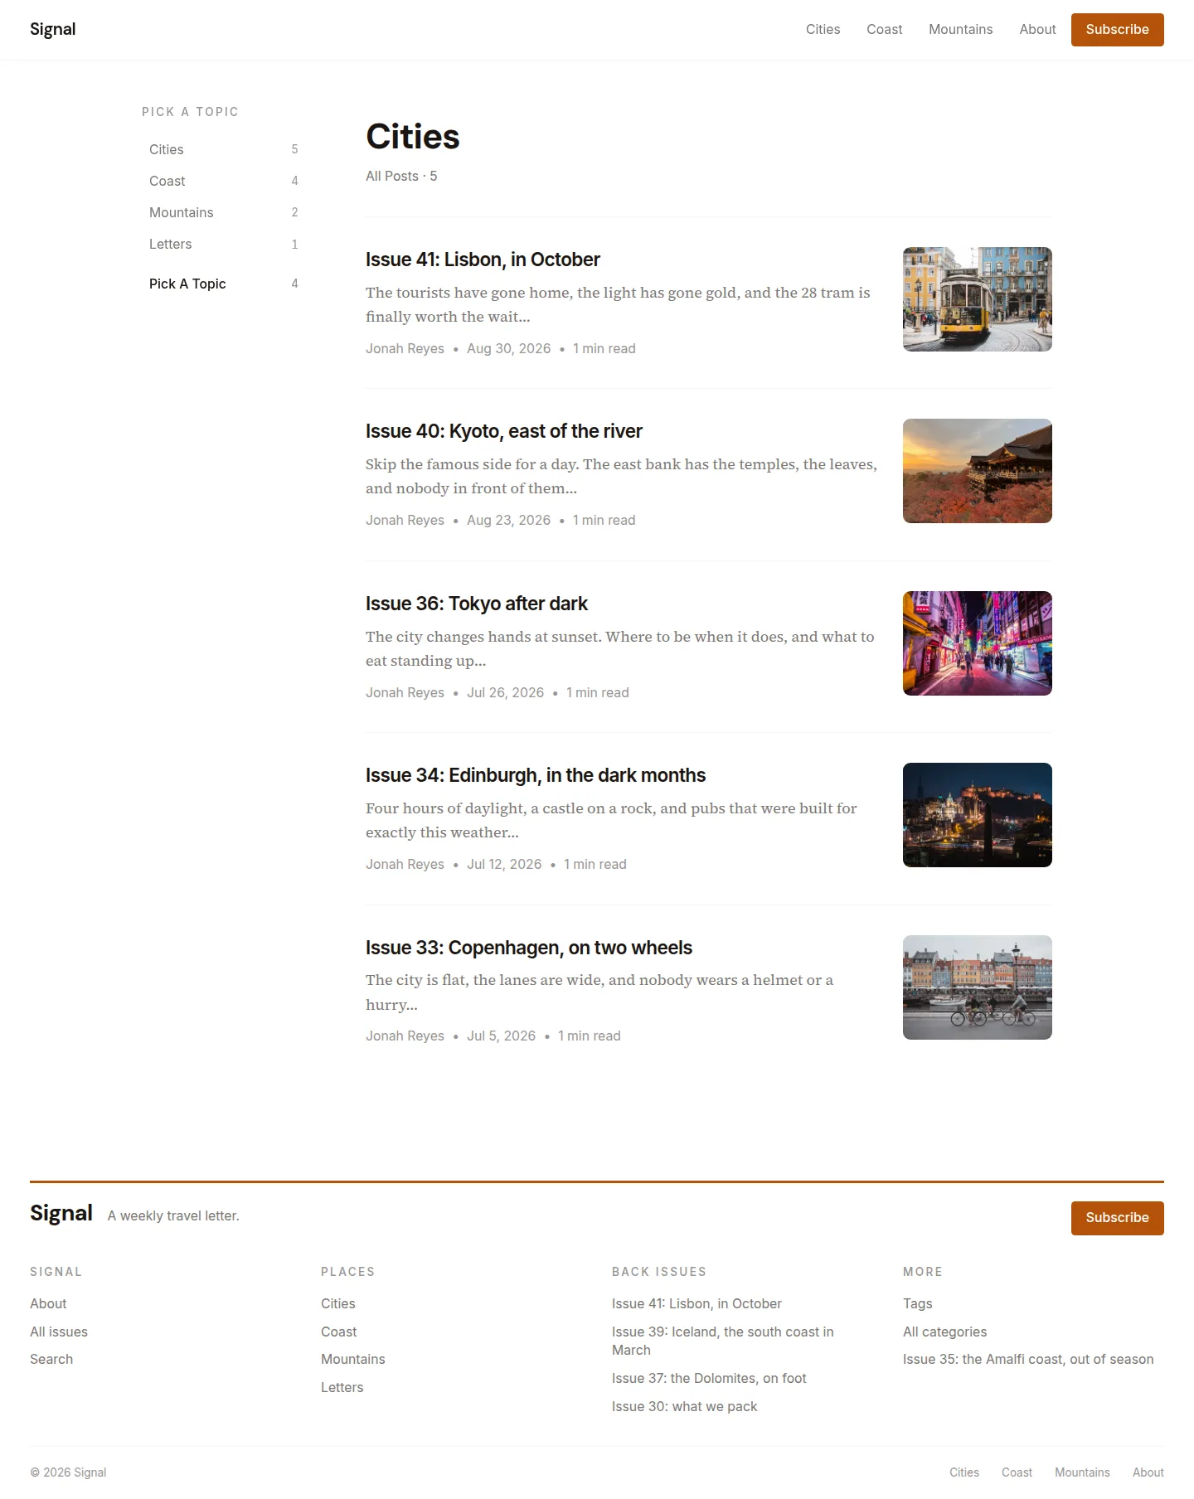Select Mountains topic in the sidebar
1194x1499 pixels.
223,212
